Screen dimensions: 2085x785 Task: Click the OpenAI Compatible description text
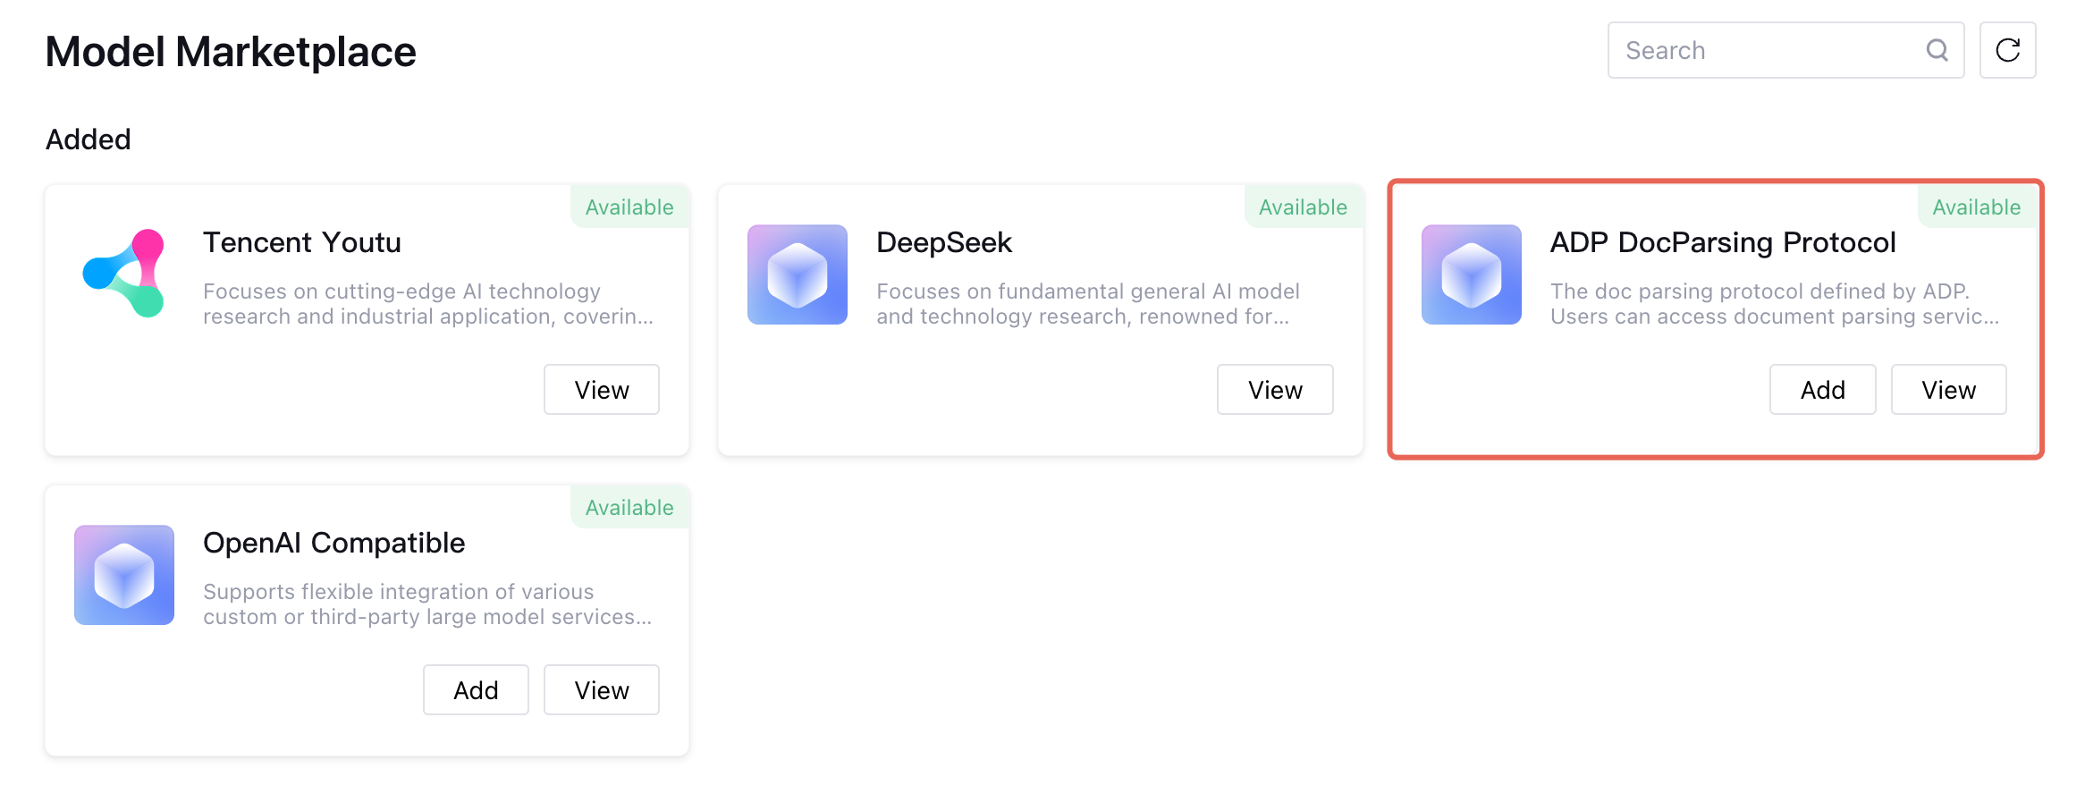point(427,604)
